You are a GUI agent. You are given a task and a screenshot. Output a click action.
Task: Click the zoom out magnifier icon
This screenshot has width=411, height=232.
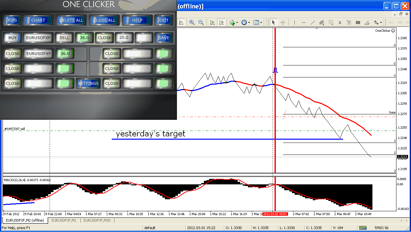[201, 22]
